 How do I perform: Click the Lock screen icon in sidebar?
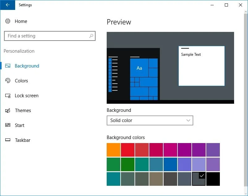7,95
